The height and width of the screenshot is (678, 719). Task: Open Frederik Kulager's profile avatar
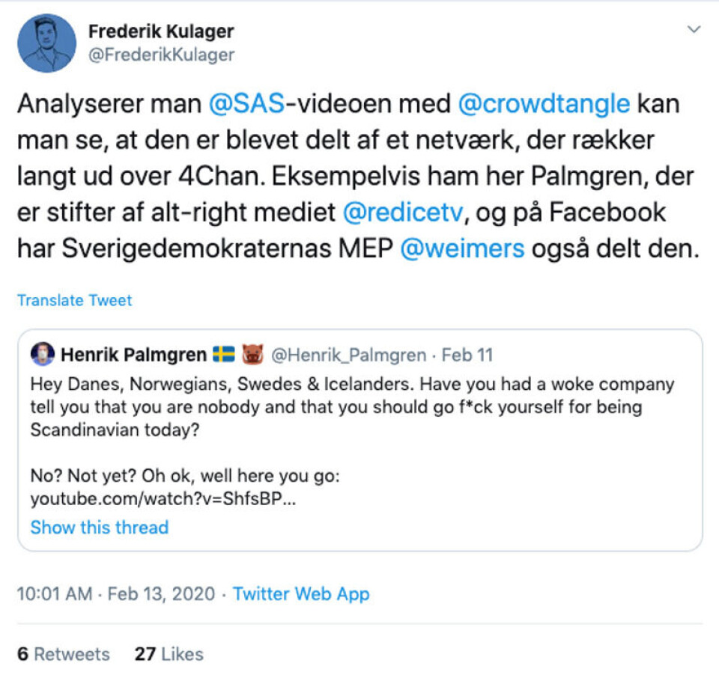pos(46,43)
